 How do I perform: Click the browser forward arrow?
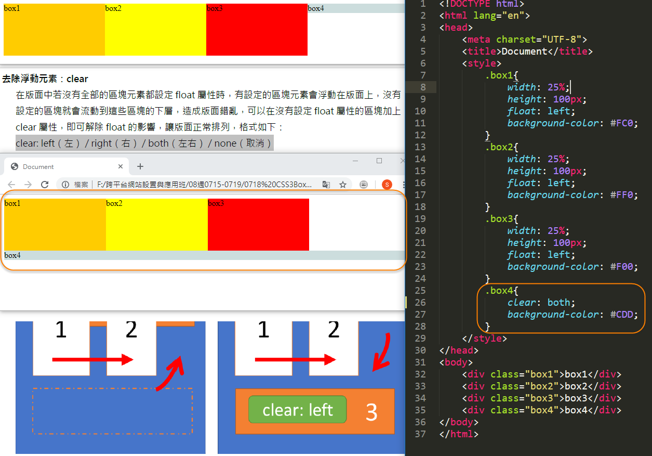click(x=28, y=185)
